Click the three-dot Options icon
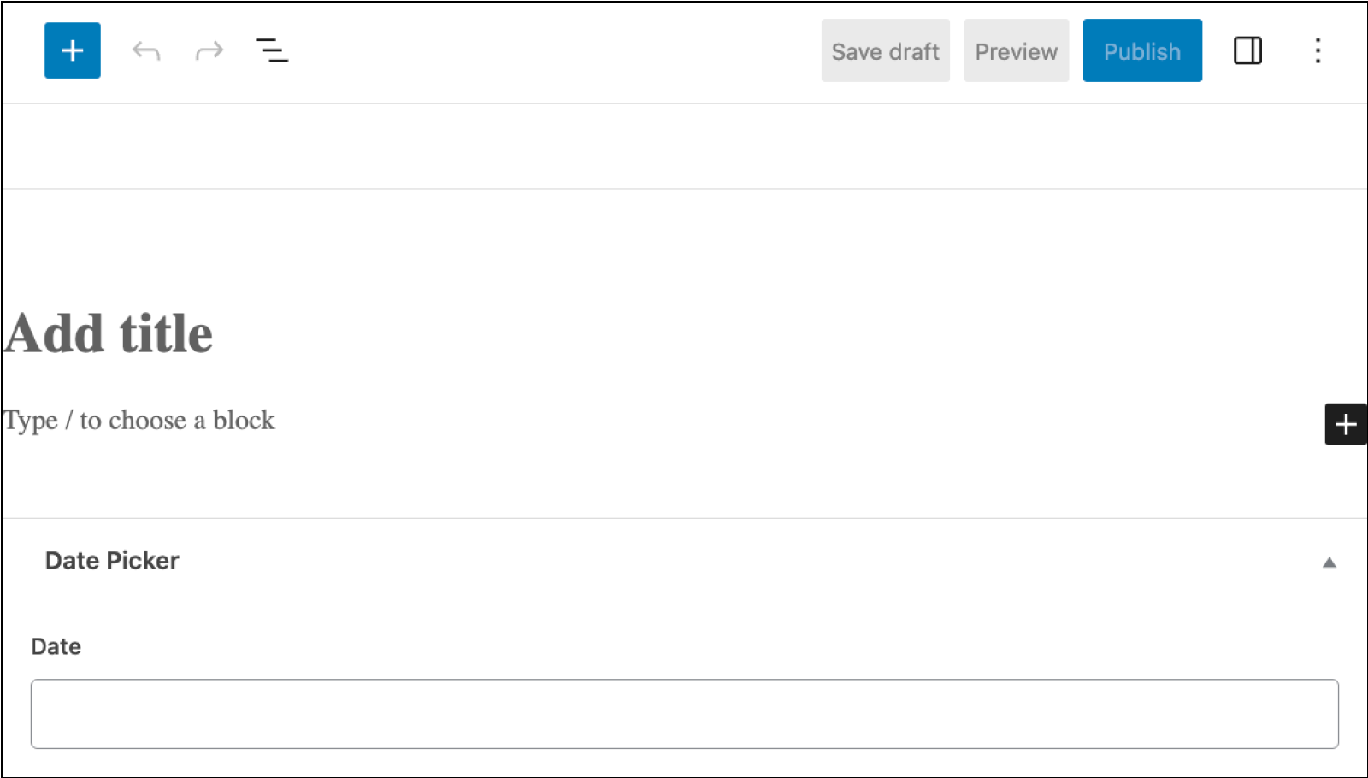1368x778 pixels. [1318, 51]
